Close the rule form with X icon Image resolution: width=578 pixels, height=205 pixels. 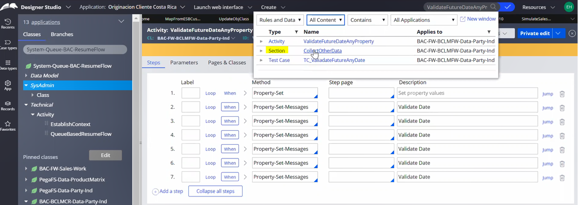point(572,34)
